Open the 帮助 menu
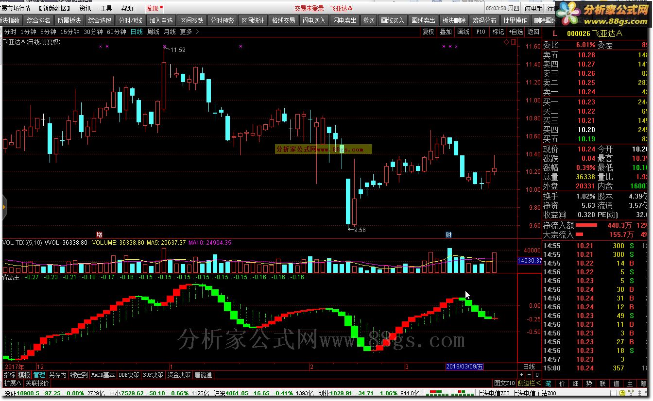 coord(127,8)
